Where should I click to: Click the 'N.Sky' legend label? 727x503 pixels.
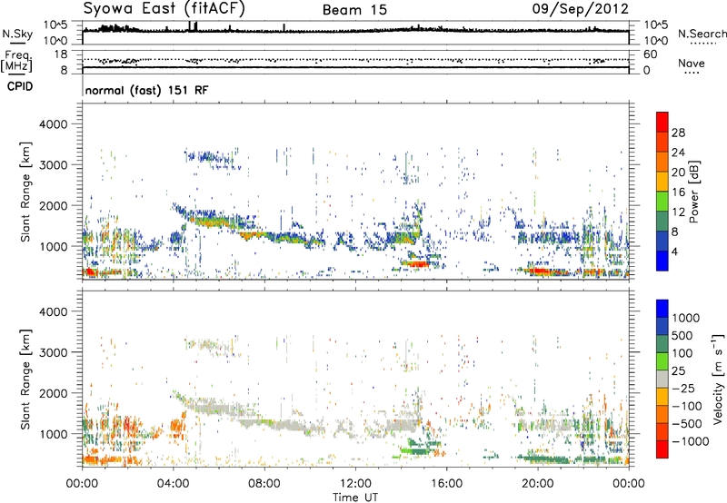point(17,34)
